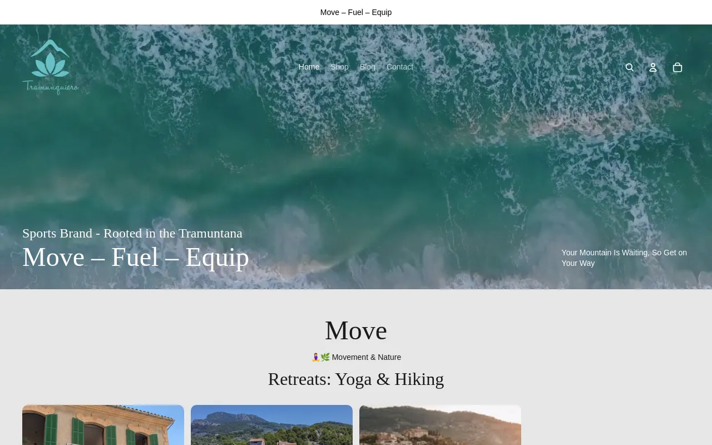712x445 pixels.
Task: Open the shopping bag cart icon
Action: [678, 67]
